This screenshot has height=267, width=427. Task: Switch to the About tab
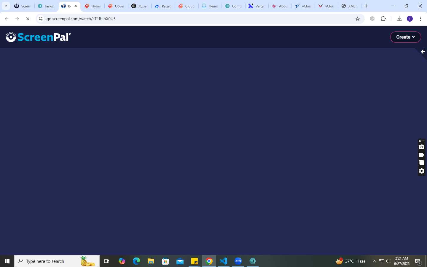(280, 6)
